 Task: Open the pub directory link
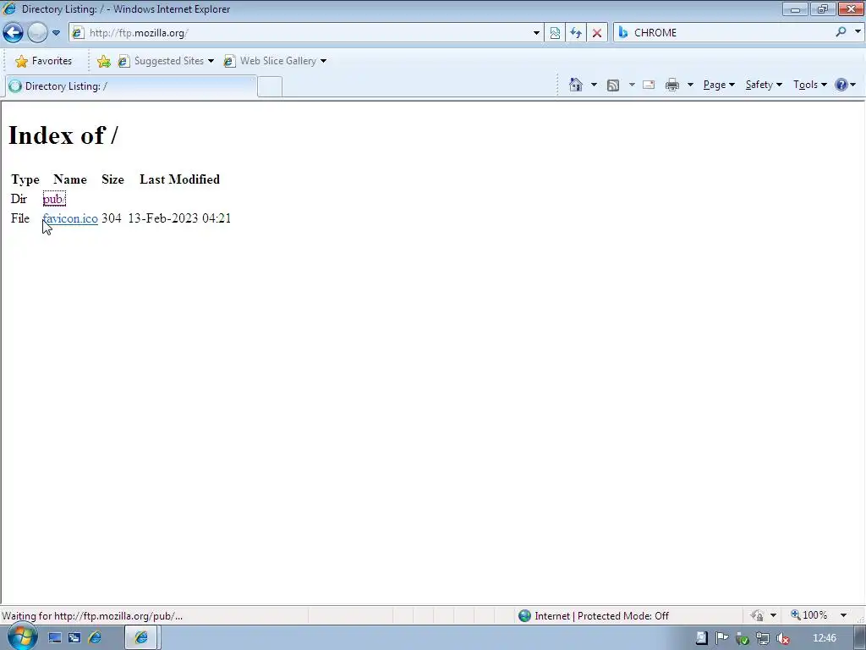coord(54,199)
